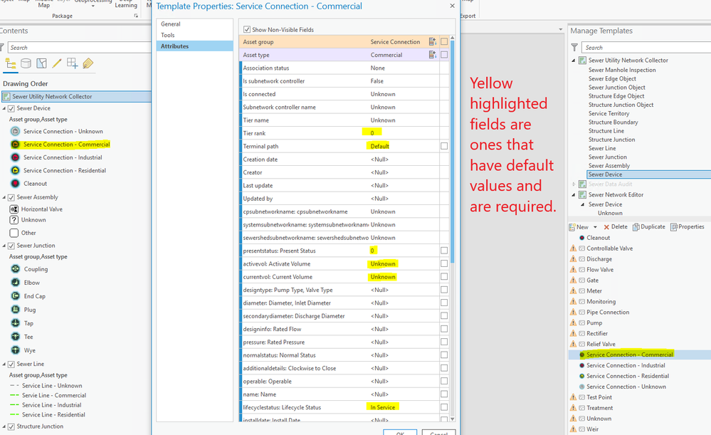This screenshot has width=711, height=435.
Task: Click Elbow junction symbol
Action: coord(16,283)
